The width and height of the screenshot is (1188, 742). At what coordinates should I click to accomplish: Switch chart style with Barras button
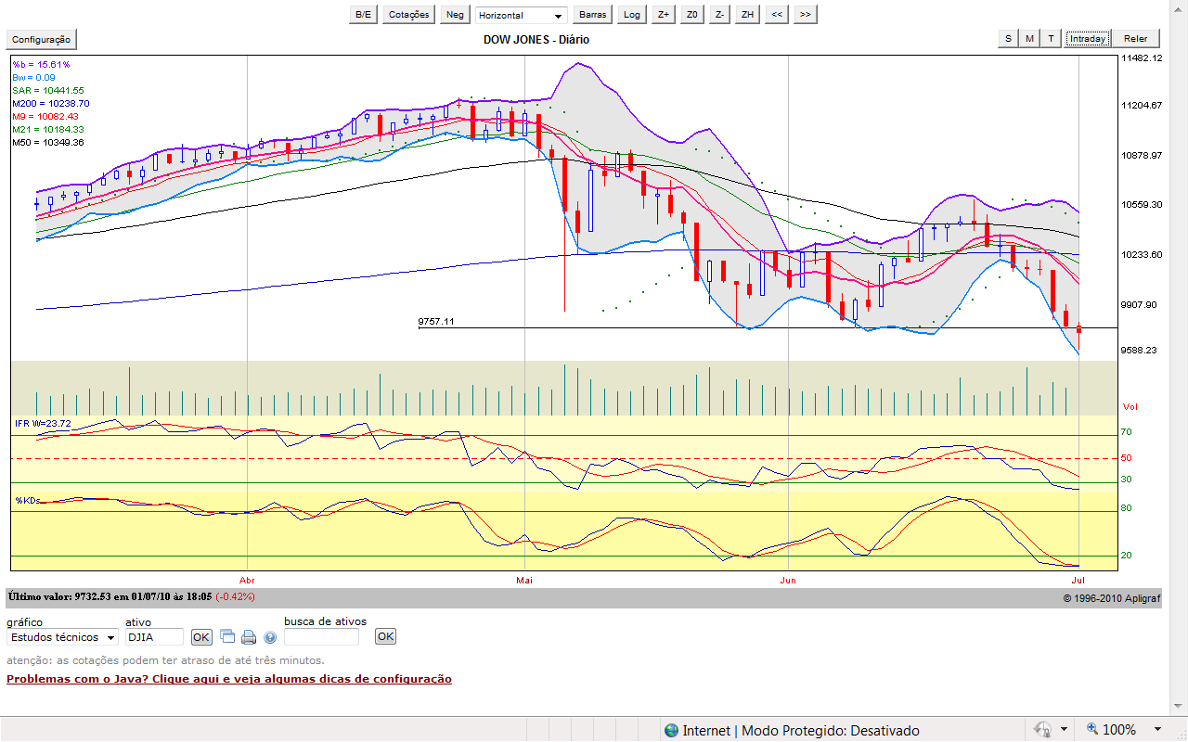coord(592,15)
